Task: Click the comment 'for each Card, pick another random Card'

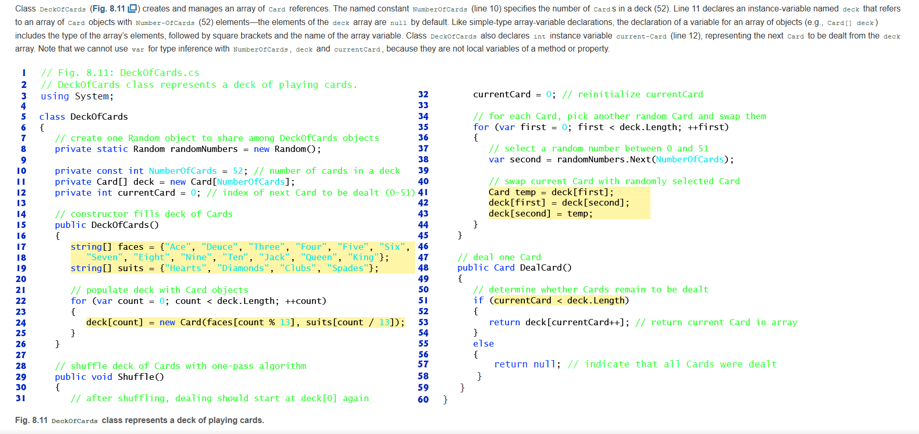Action: click(620, 116)
